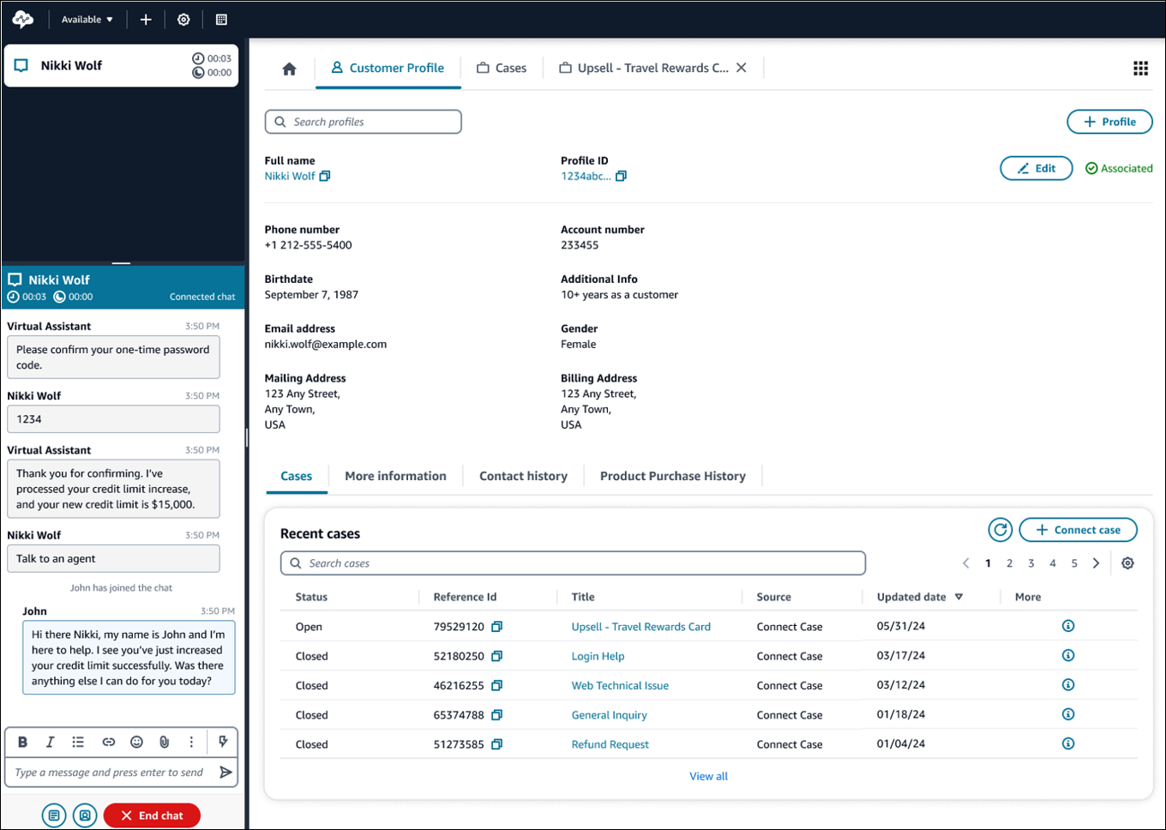Insert a hyperlink in the chat message

point(108,741)
